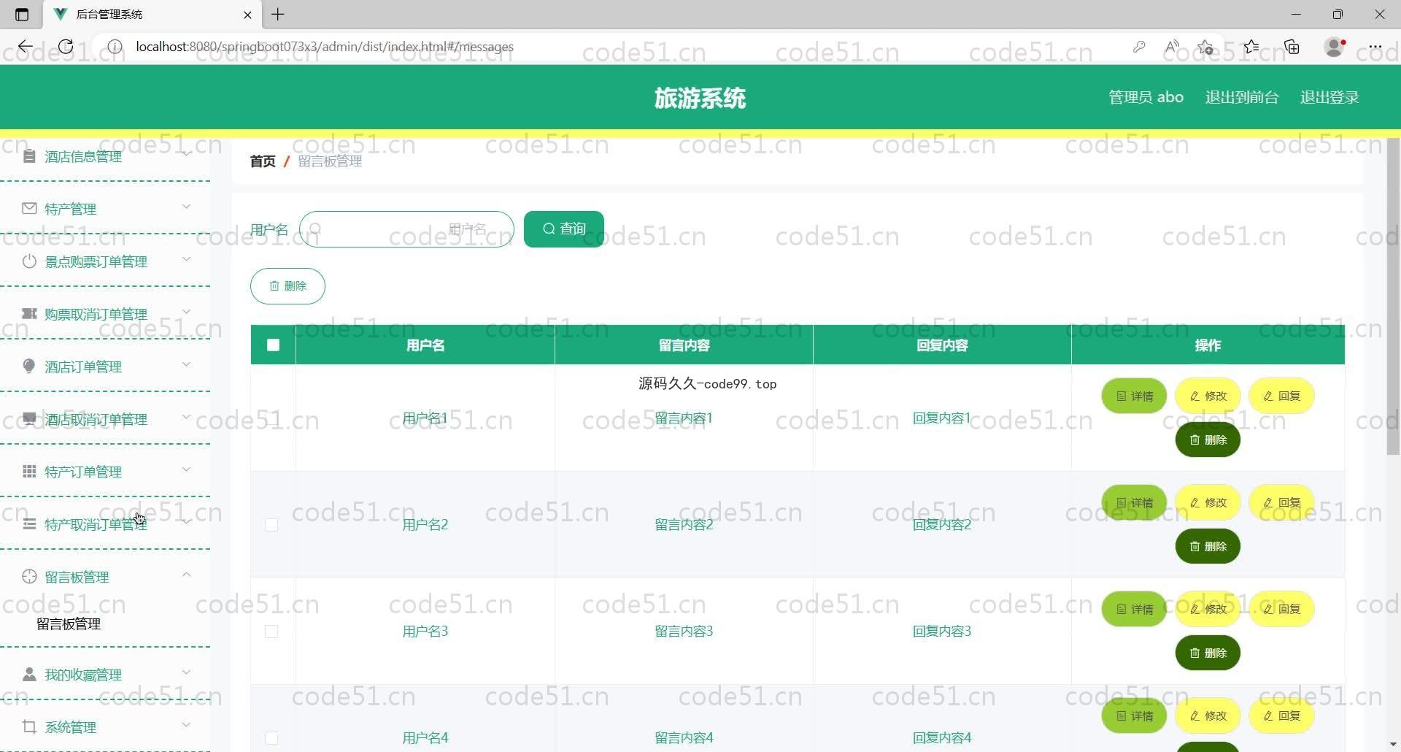Click the 退出到前台 link

coord(1242,97)
